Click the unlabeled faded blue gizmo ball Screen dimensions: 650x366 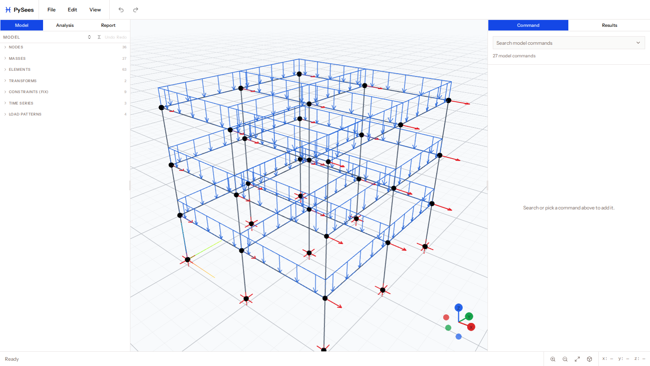pos(459,337)
